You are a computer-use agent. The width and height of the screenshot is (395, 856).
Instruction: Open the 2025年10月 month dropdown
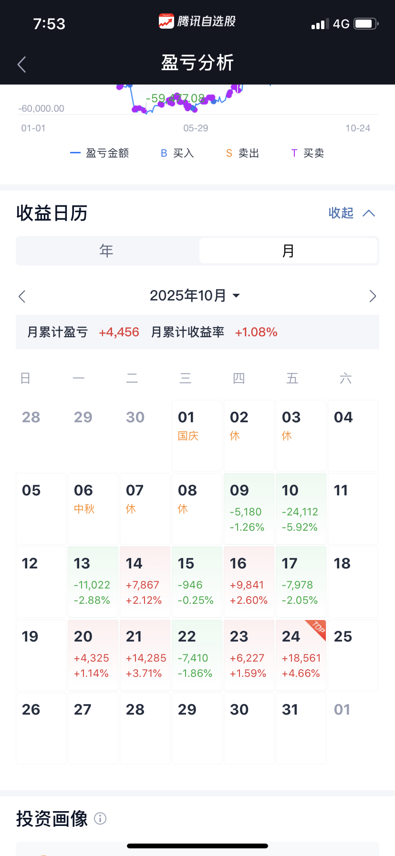(x=195, y=296)
